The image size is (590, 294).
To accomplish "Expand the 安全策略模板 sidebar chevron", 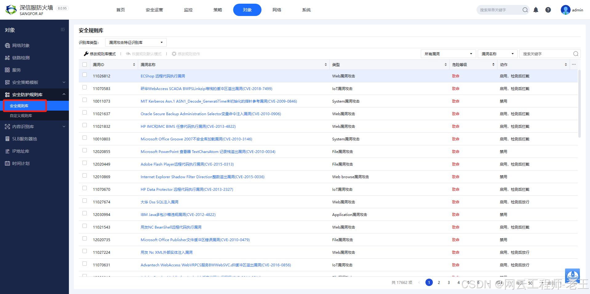I will [64, 82].
